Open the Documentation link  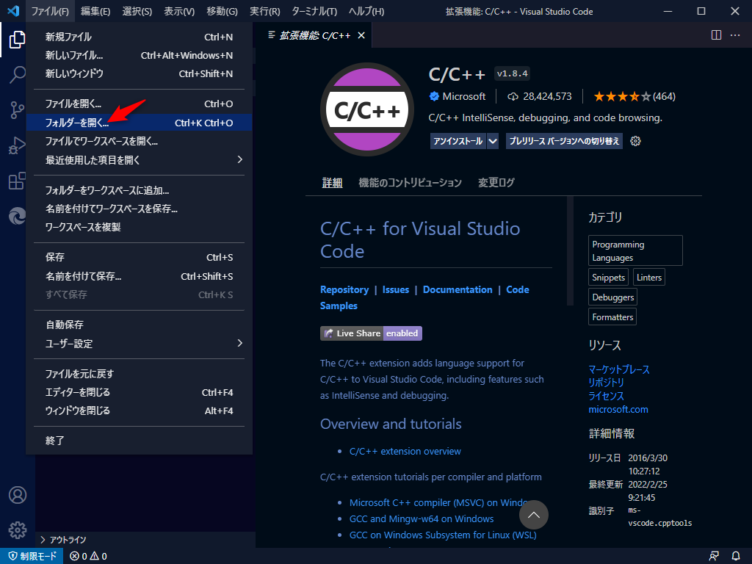[458, 289]
